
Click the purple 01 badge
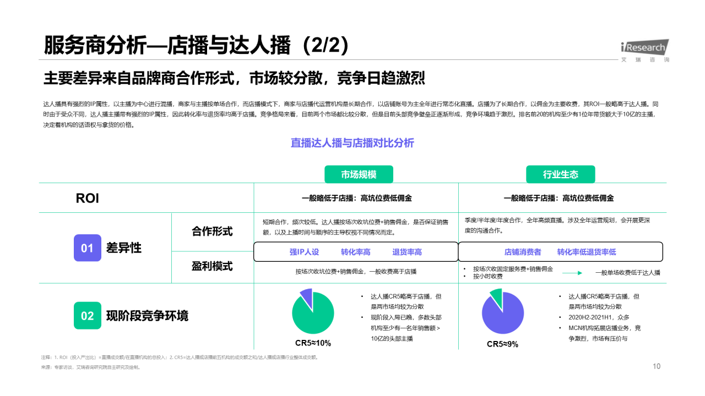(x=88, y=248)
